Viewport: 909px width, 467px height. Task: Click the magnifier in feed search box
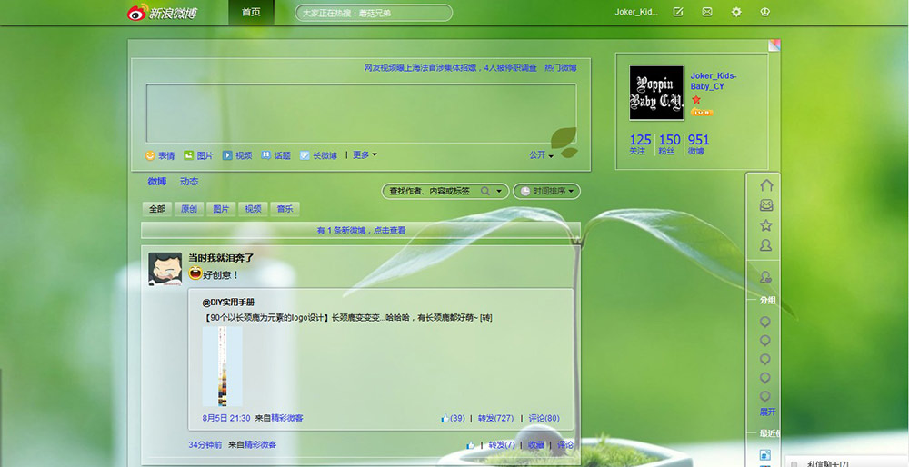click(x=485, y=191)
